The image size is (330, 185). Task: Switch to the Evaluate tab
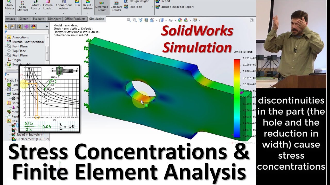pos(38,19)
